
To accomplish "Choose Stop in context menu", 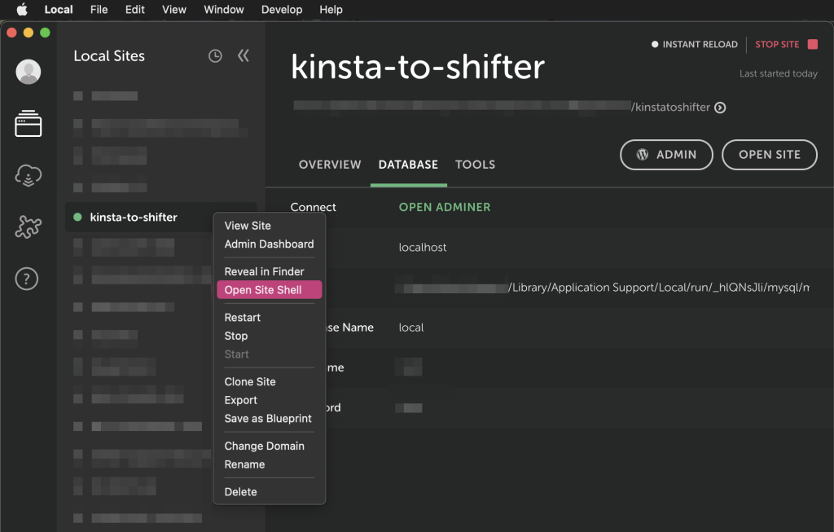I will (x=269, y=336).
